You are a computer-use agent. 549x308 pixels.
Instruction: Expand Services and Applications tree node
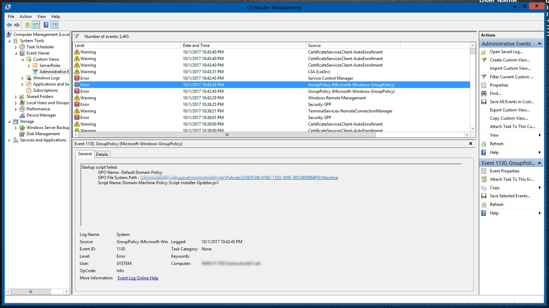9,140
